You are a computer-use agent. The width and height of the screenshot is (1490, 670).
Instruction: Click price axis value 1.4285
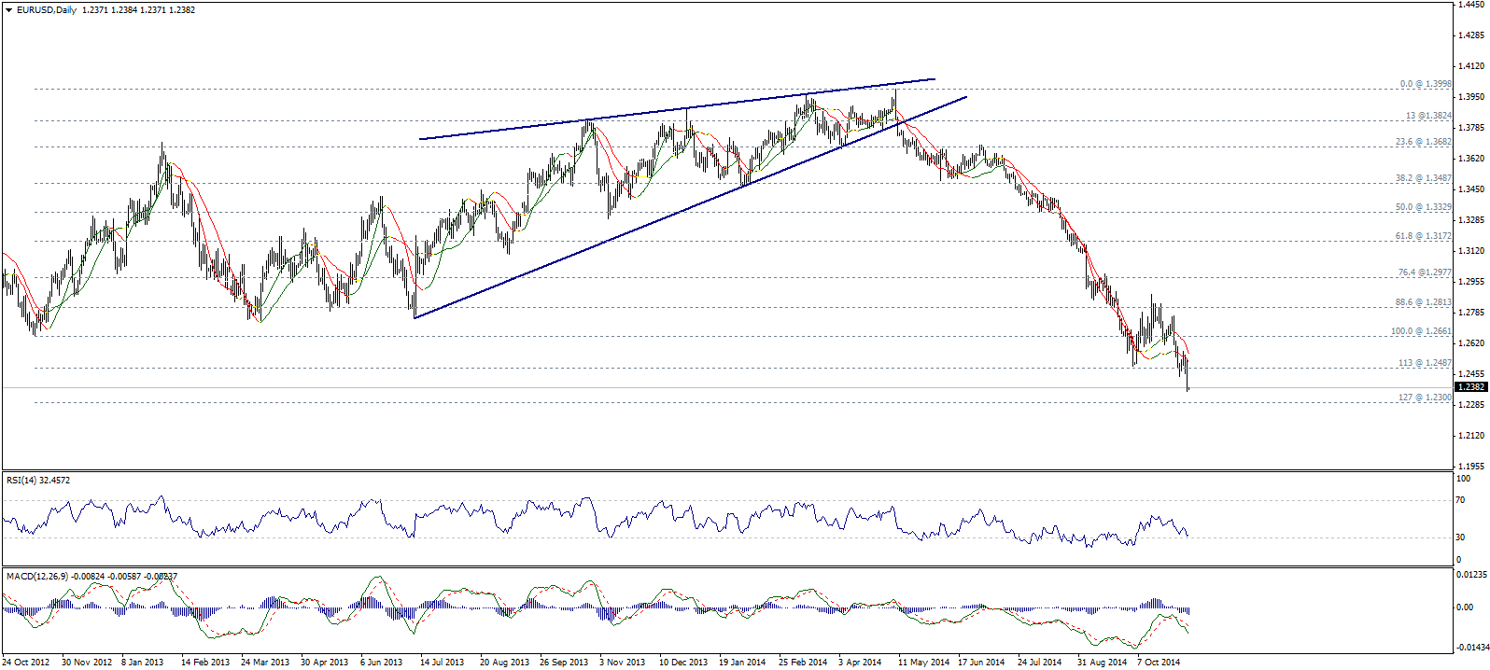click(1471, 35)
